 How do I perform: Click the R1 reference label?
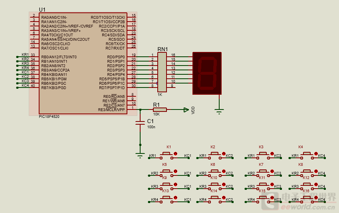(x=156, y=105)
